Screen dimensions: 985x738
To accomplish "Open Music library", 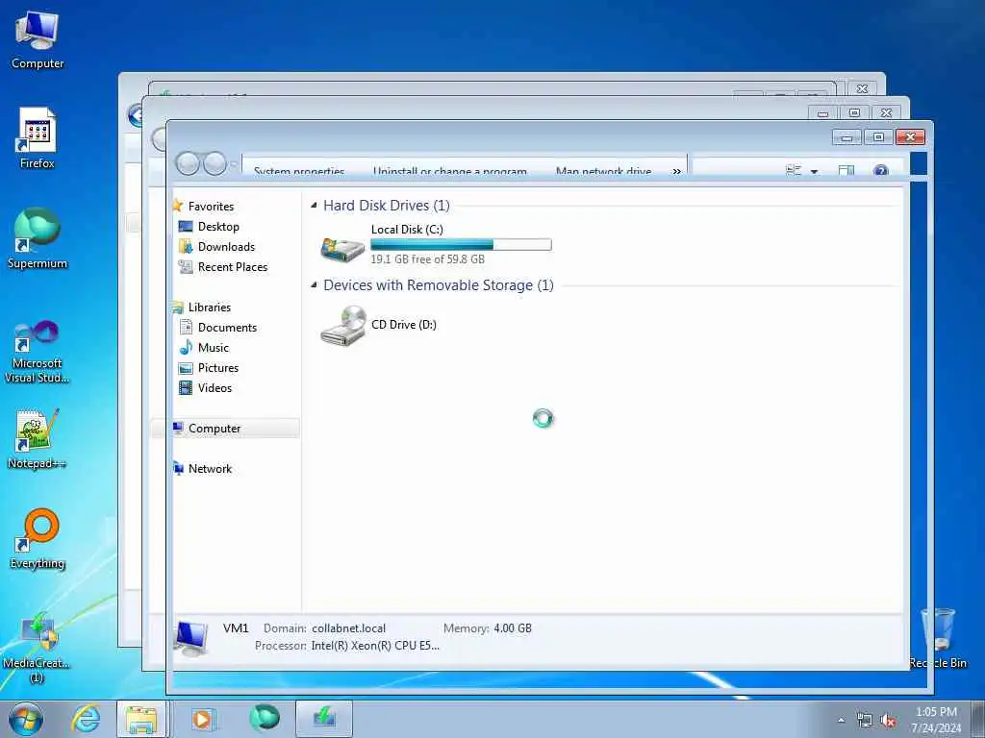I will coord(213,347).
